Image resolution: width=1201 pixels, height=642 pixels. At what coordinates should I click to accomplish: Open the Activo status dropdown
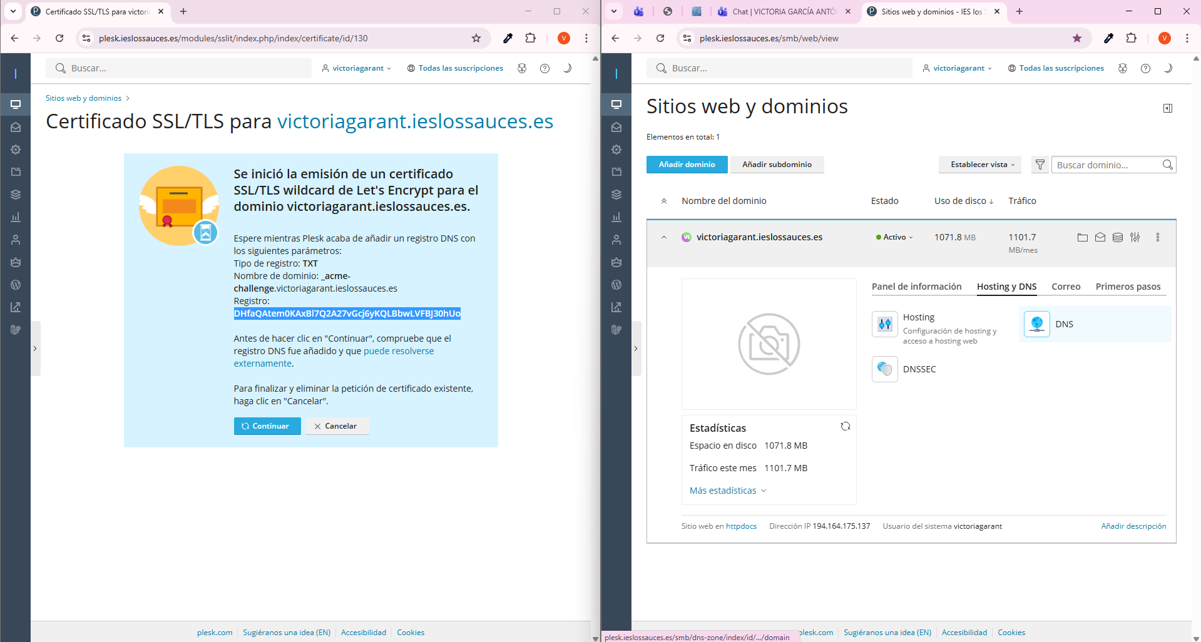tap(895, 237)
